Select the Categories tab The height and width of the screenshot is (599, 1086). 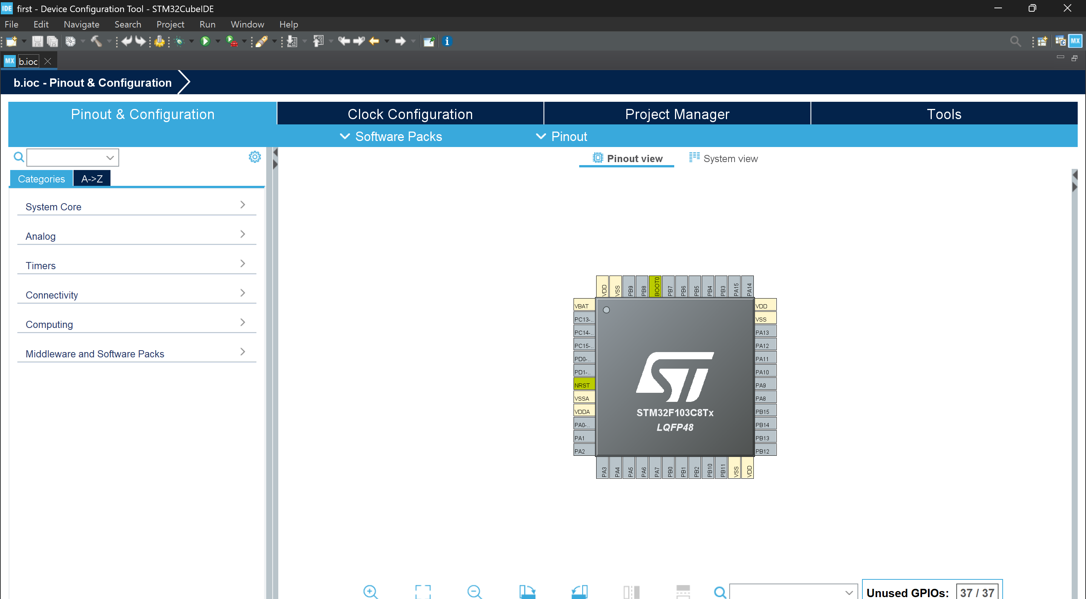tap(41, 179)
